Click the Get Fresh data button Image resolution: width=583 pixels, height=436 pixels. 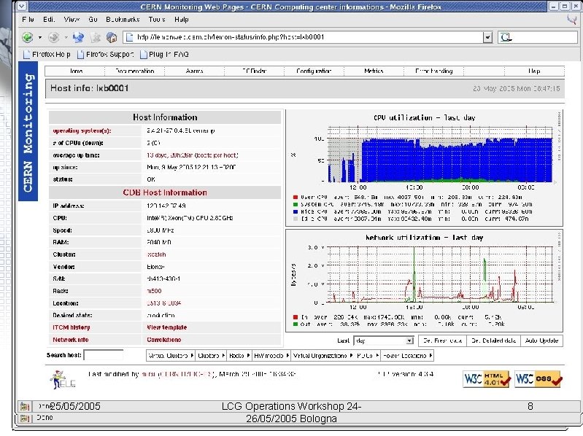coord(442,340)
